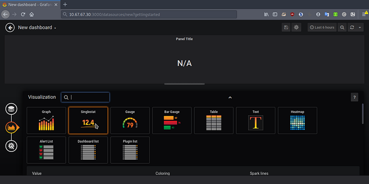Choose the Plugin list visualization
Image resolution: width=369 pixels, height=184 pixels.
(130, 150)
